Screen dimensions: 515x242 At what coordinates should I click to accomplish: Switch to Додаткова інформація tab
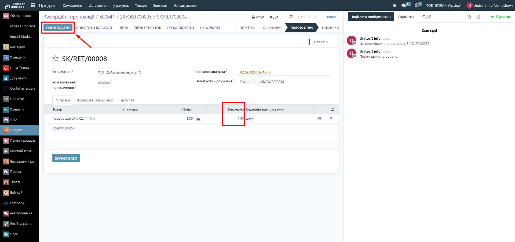(x=94, y=100)
